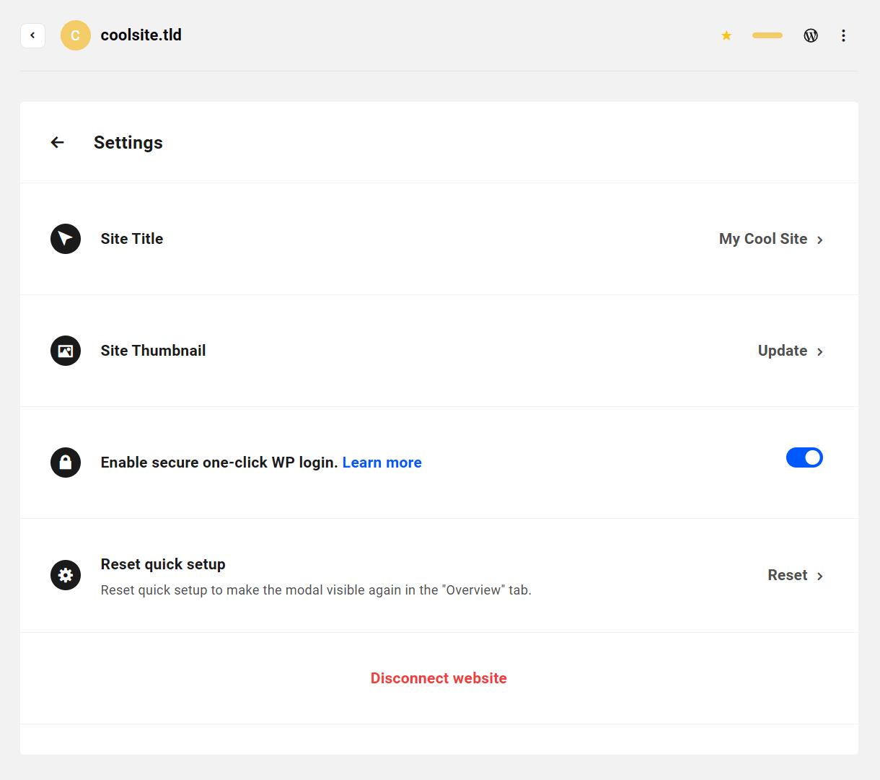Open the three-dot more options menu
880x780 pixels.
tap(843, 35)
